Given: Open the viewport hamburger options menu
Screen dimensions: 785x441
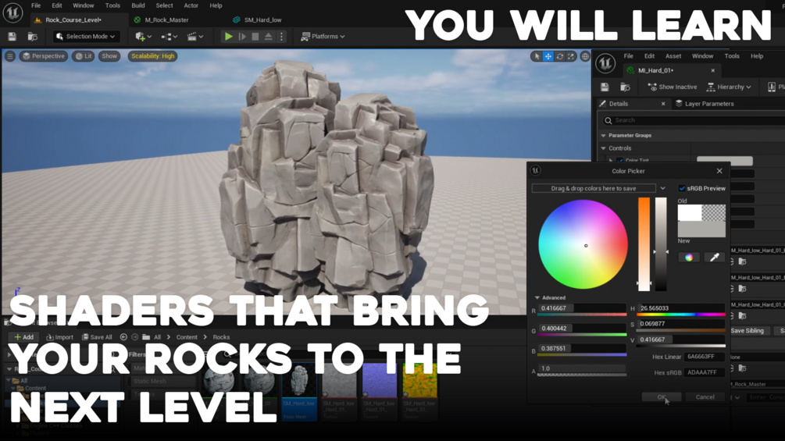Looking at the screenshot, I should 10,56.
